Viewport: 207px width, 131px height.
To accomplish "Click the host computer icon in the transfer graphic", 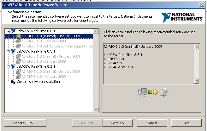I will 142,92.
